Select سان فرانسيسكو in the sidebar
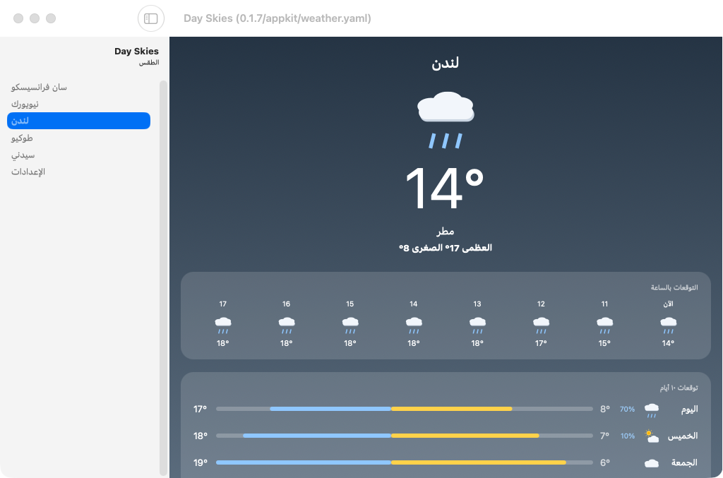723x478 pixels. point(78,87)
